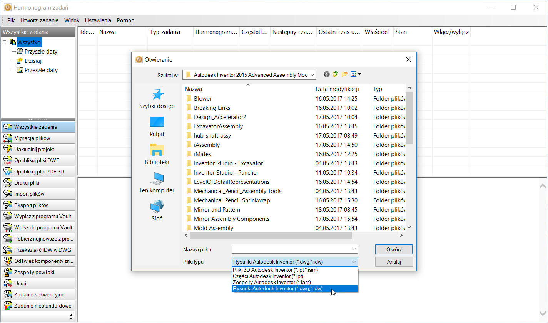Open the Utwórz zadanie menu

[x=39, y=20]
